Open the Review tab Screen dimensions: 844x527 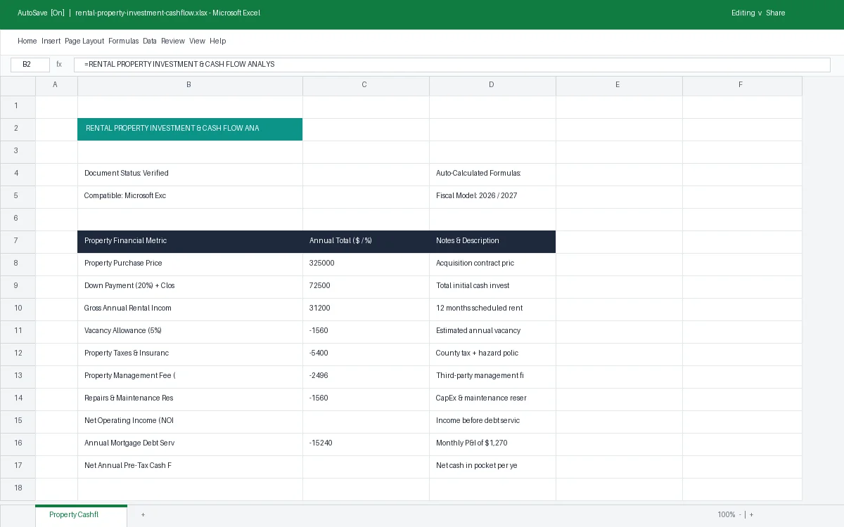pyautogui.click(x=173, y=41)
